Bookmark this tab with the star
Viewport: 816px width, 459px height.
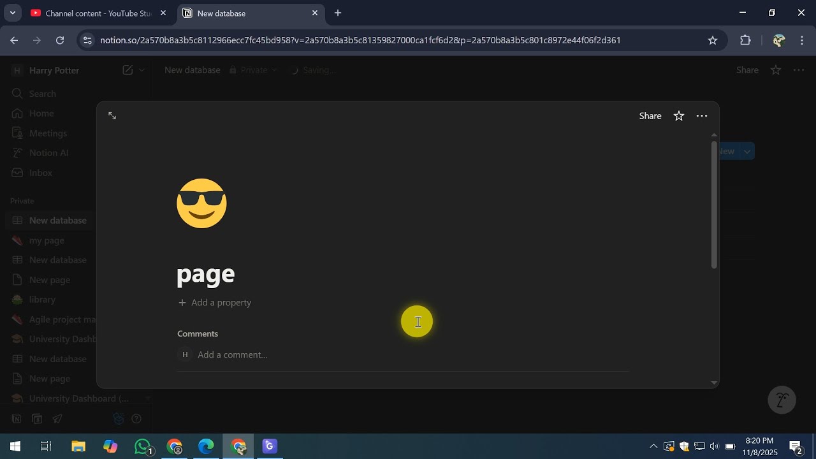coord(713,40)
